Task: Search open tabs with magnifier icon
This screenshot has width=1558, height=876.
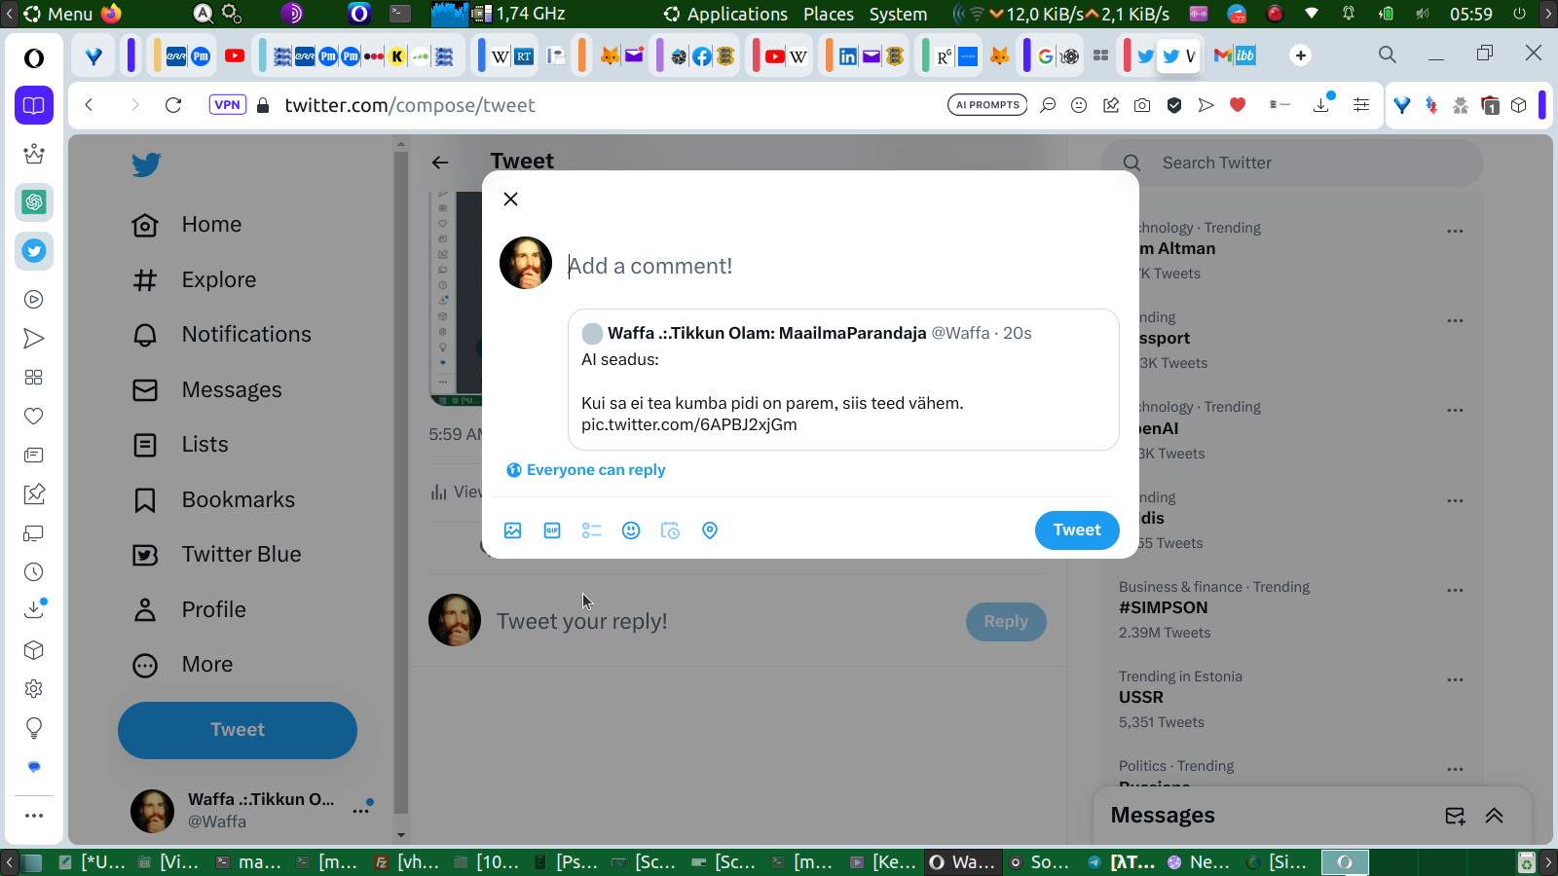Action: pos(1388,55)
